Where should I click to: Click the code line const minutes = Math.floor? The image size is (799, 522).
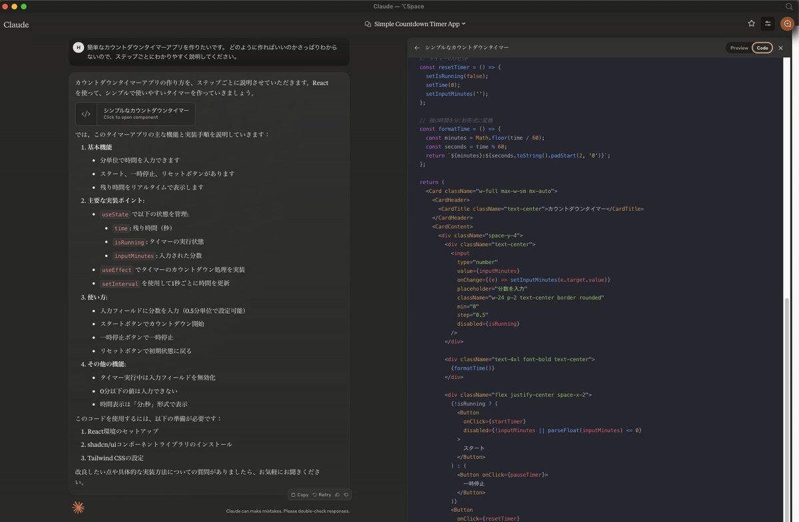coord(485,138)
